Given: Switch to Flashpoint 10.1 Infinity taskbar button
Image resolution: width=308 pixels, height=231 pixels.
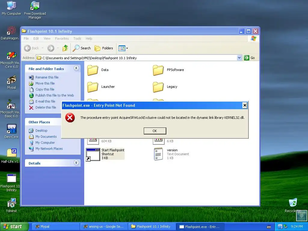Looking at the screenshot, I should (x=152, y=227).
